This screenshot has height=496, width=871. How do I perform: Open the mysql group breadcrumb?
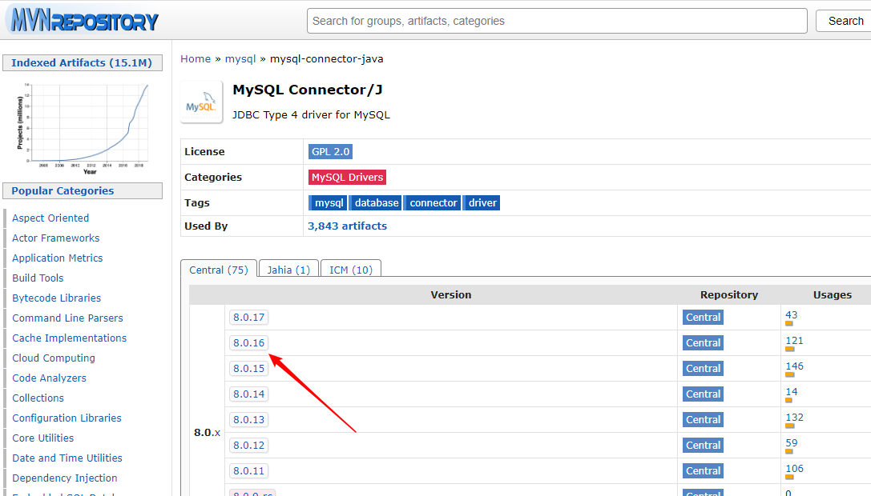tap(240, 59)
